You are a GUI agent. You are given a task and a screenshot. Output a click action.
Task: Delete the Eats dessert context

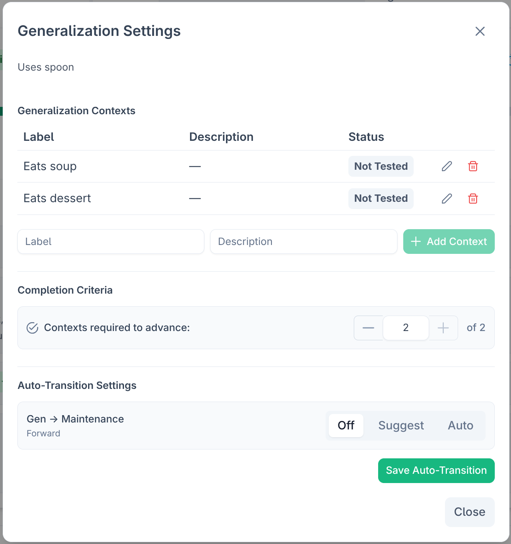pyautogui.click(x=473, y=198)
